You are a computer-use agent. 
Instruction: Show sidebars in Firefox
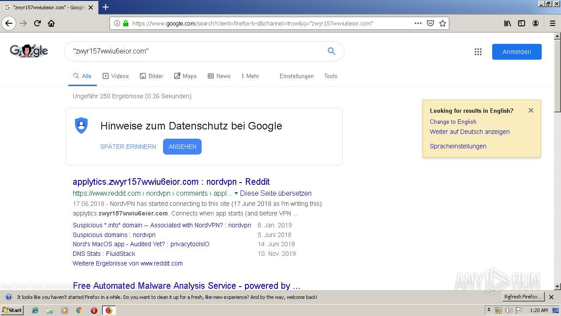click(x=522, y=23)
